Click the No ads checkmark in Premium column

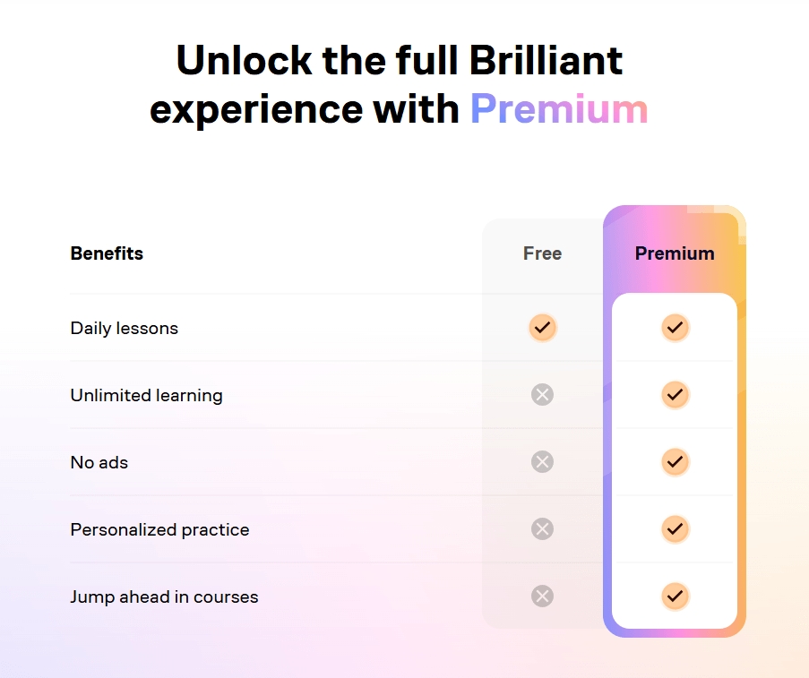click(x=675, y=462)
